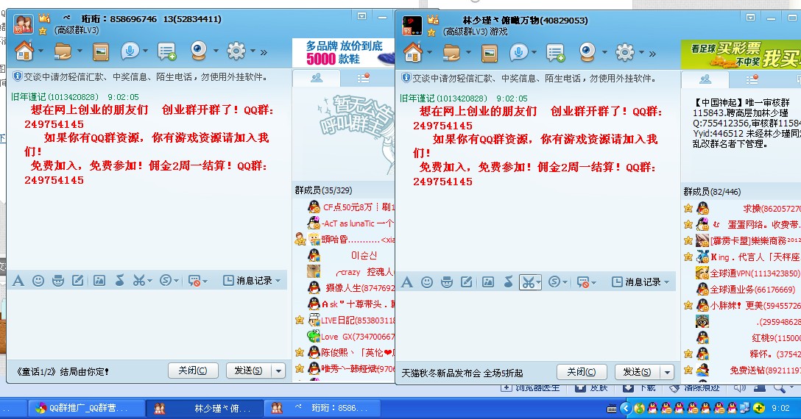Image resolution: width=801 pixels, height=419 pixels.
Task: Switch to list tab in 林少瑾 window
Action: click(752, 79)
